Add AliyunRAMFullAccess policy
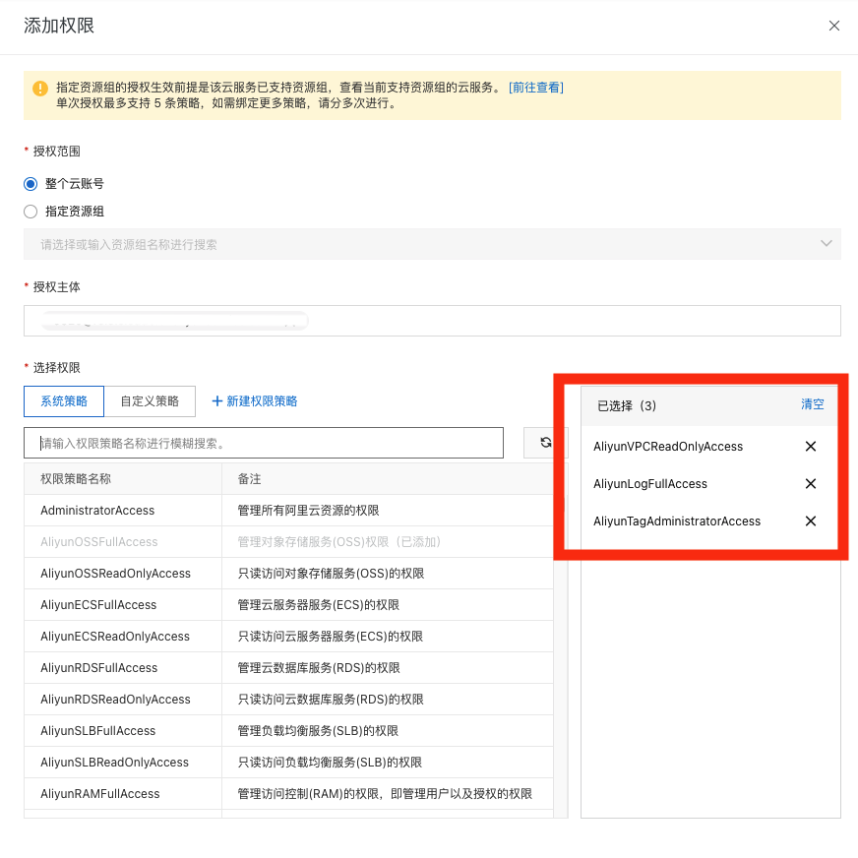 pyautogui.click(x=100, y=793)
